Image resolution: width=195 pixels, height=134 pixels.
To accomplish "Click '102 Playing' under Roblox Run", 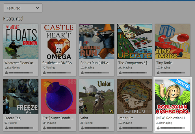I will click(x=87, y=68).
